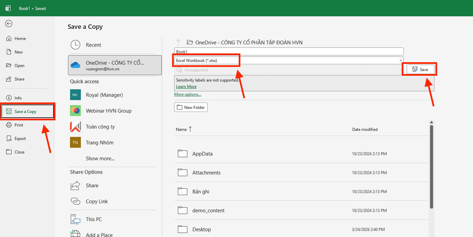Image resolution: width=473 pixels, height=237 pixels.
Task: Expand the Excel Workbook file type dropdown
Action: 401,61
